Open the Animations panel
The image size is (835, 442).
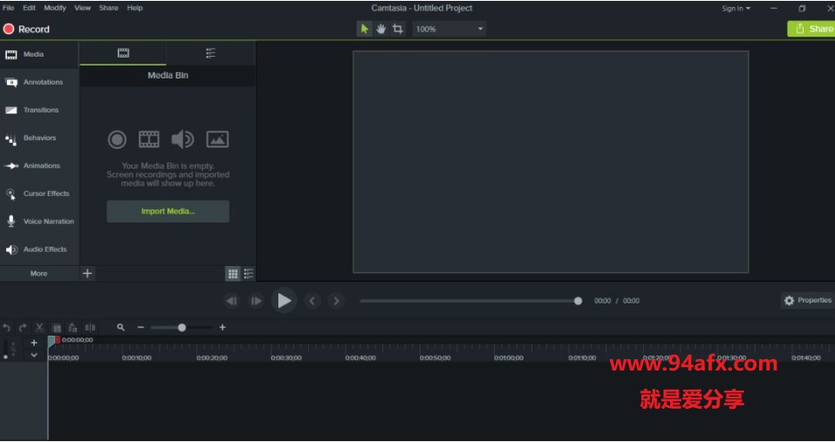tap(39, 166)
